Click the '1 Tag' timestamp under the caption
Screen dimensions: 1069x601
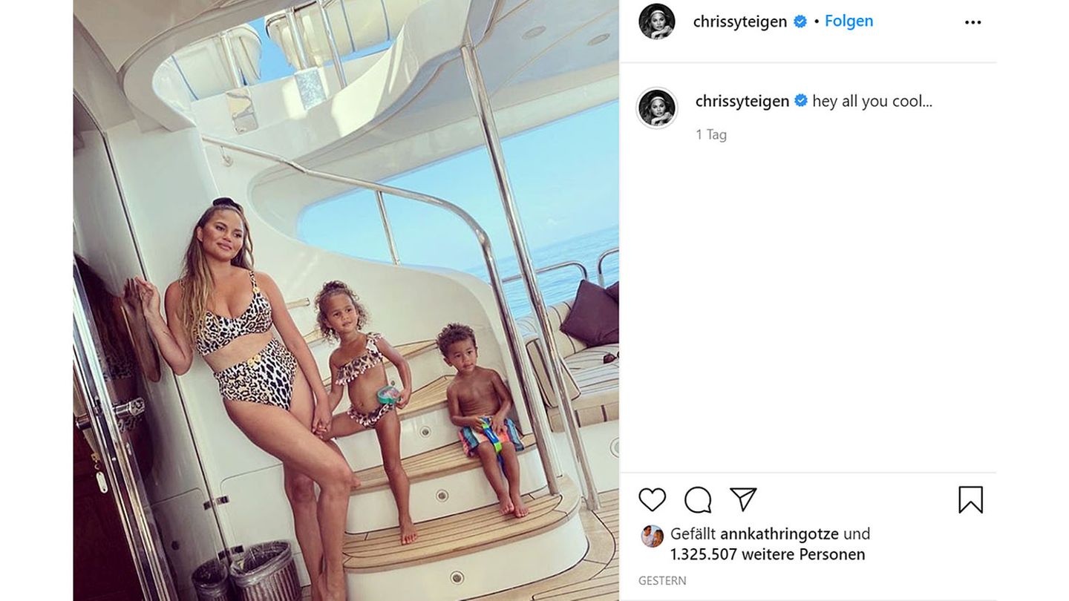(711, 134)
